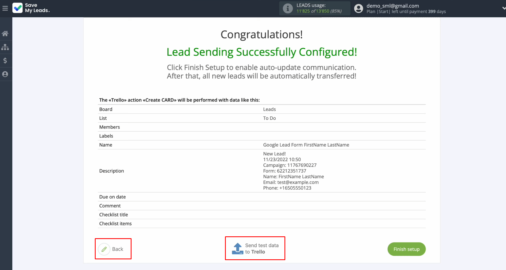Image resolution: width=506 pixels, height=270 pixels.
Task: Click the Description row label
Action: click(x=111, y=171)
